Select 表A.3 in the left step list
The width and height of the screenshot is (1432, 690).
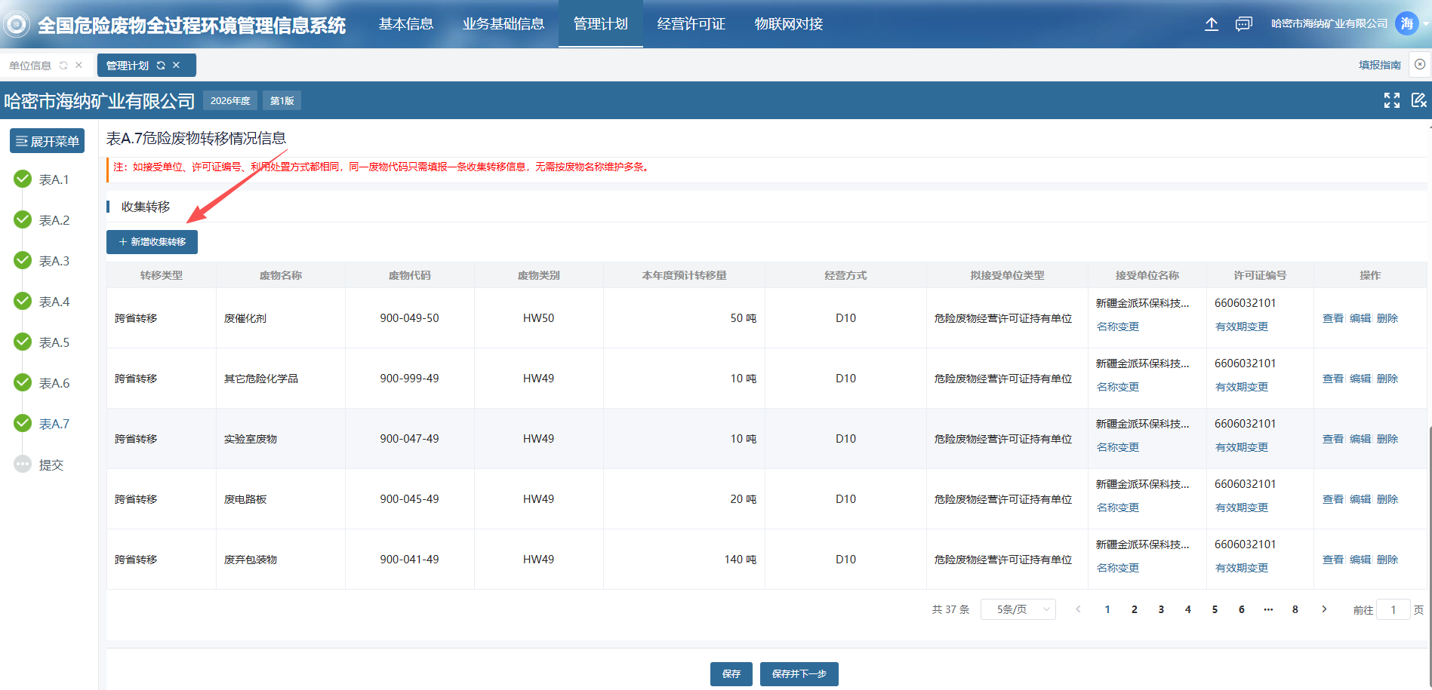[54, 261]
